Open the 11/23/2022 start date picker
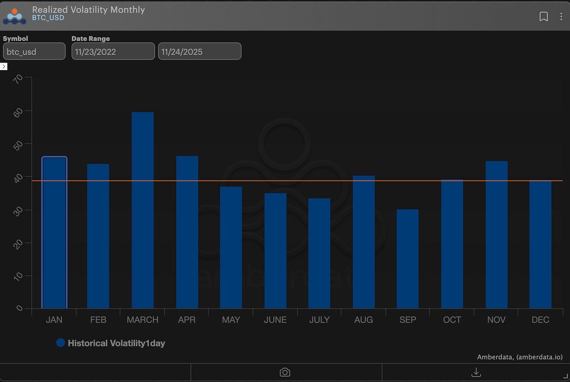Viewport: 570px width, 382px height. coord(113,51)
